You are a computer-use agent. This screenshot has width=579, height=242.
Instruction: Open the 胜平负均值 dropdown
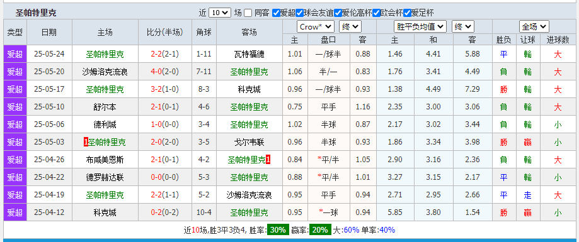pyautogui.click(x=421, y=26)
